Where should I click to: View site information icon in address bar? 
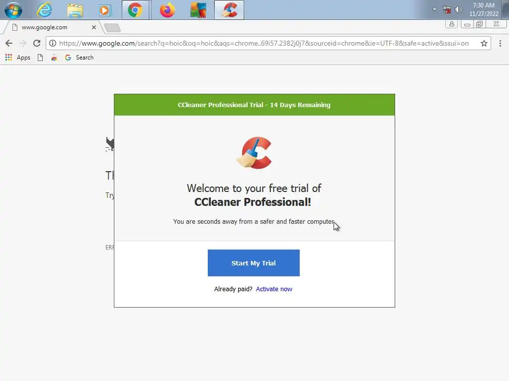pyautogui.click(x=53, y=43)
